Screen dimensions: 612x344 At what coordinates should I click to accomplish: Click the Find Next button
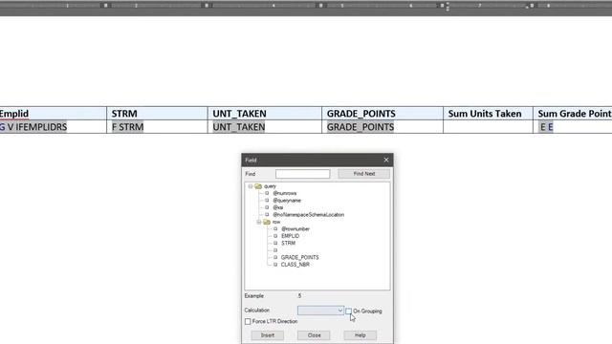(363, 174)
